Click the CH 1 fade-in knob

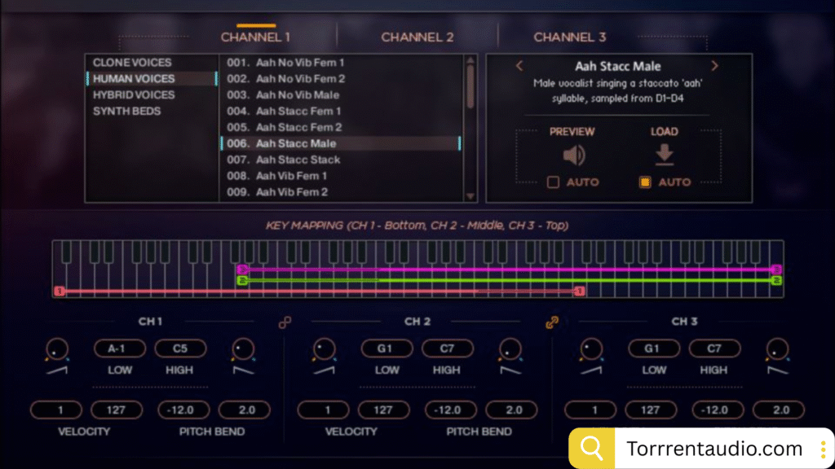[56, 349]
